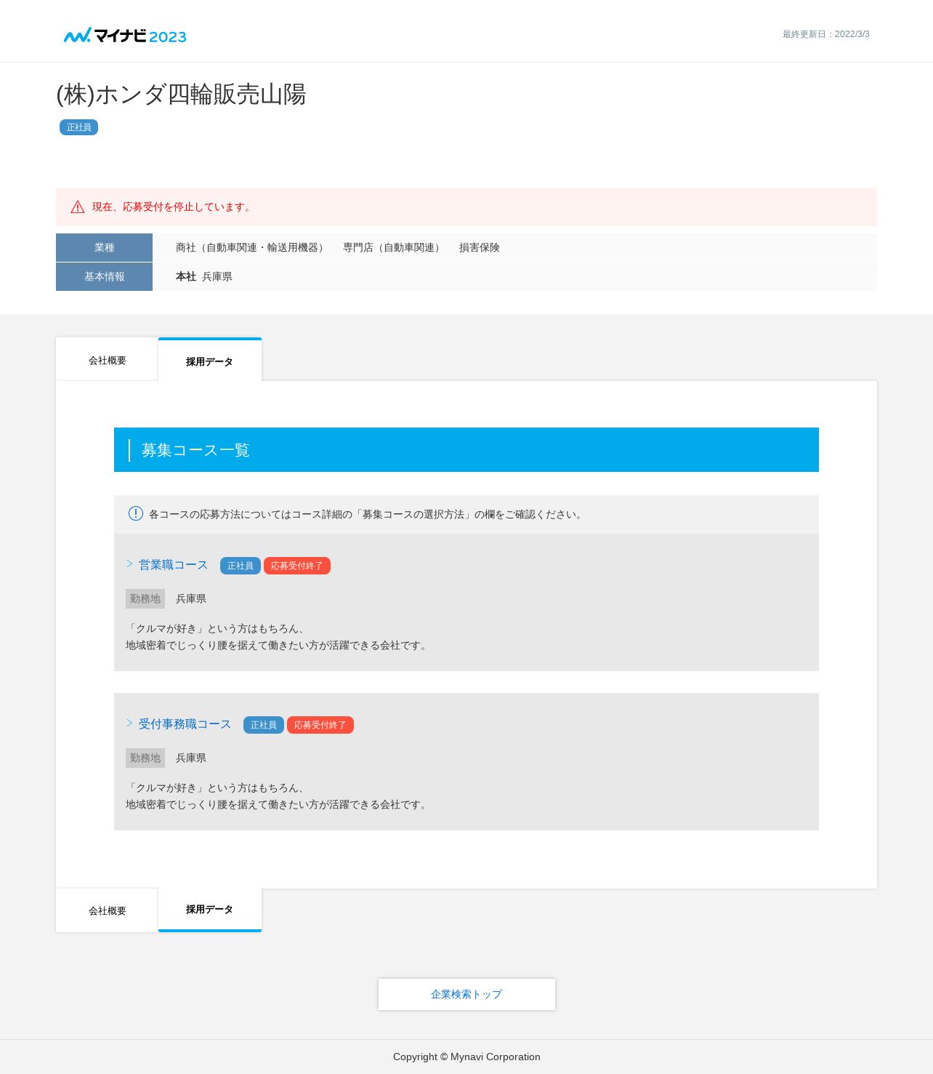The image size is (933, 1074).
Task: Select the bottom 採用データ tab
Action: (x=210, y=910)
